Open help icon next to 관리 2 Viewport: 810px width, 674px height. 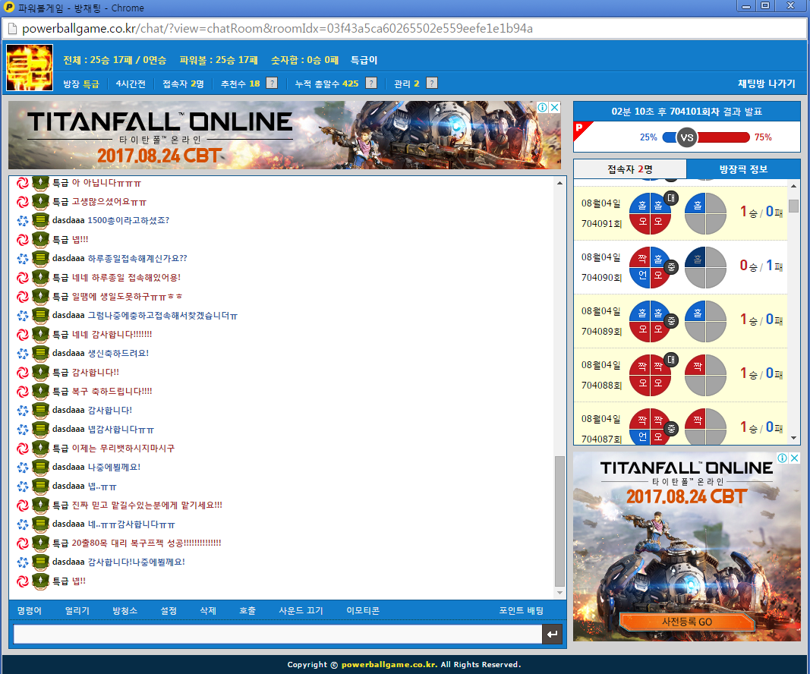432,83
